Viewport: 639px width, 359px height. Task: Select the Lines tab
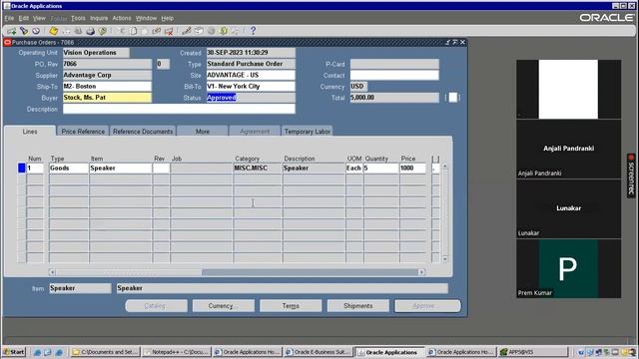[x=30, y=131]
